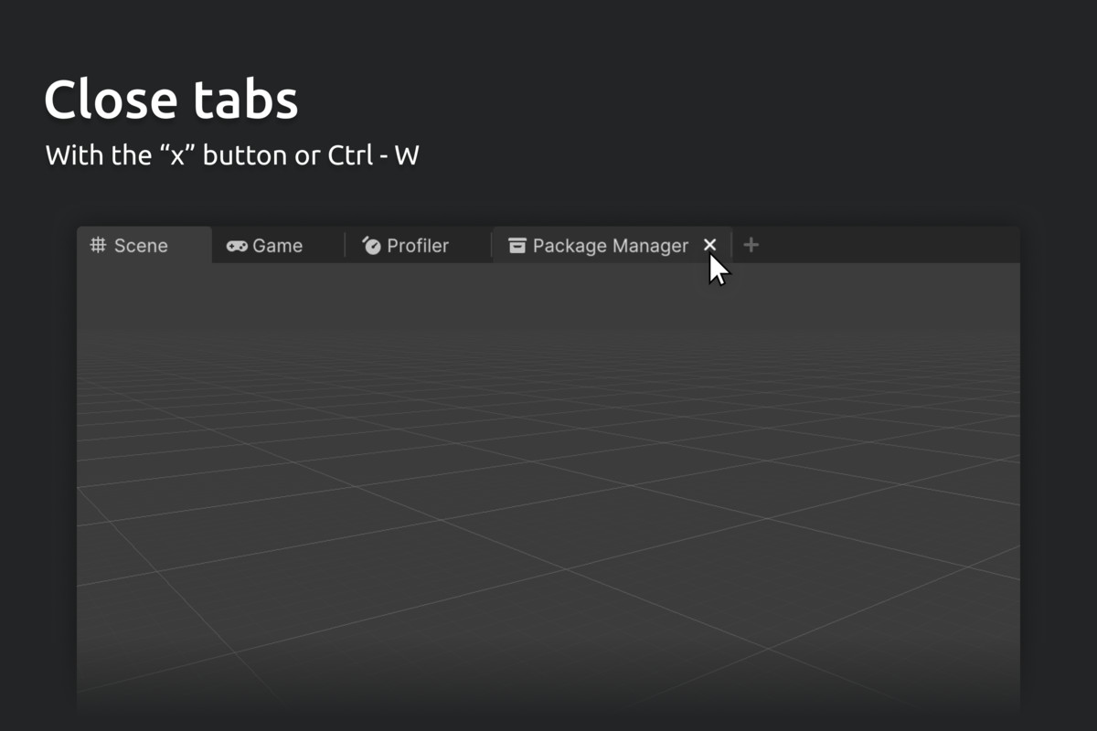Click the Profiler stopwatch icon
The width and height of the screenshot is (1097, 731).
[x=371, y=245]
